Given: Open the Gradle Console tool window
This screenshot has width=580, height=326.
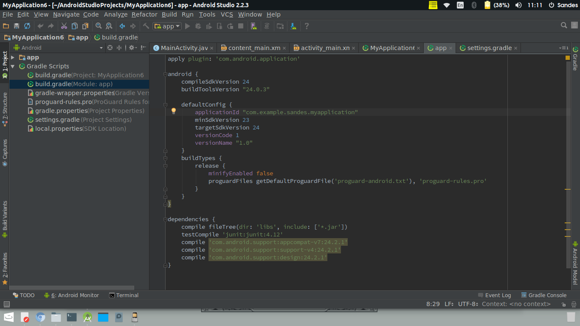Looking at the screenshot, I should tap(543, 295).
